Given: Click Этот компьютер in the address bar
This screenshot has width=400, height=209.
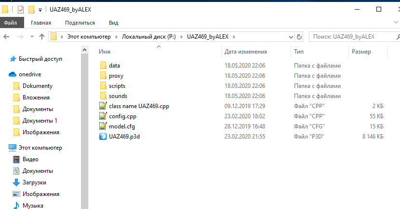Looking at the screenshot, I should (x=89, y=37).
